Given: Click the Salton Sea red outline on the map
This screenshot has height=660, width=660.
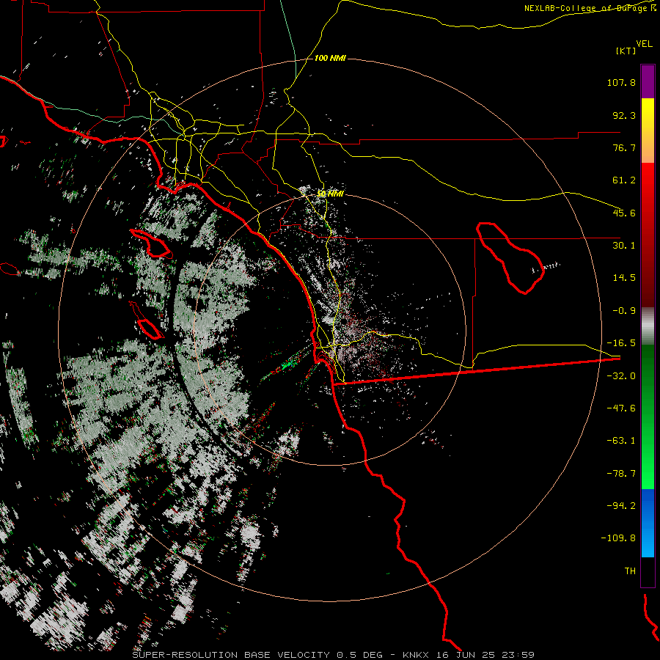Looking at the screenshot, I should click(x=510, y=257).
